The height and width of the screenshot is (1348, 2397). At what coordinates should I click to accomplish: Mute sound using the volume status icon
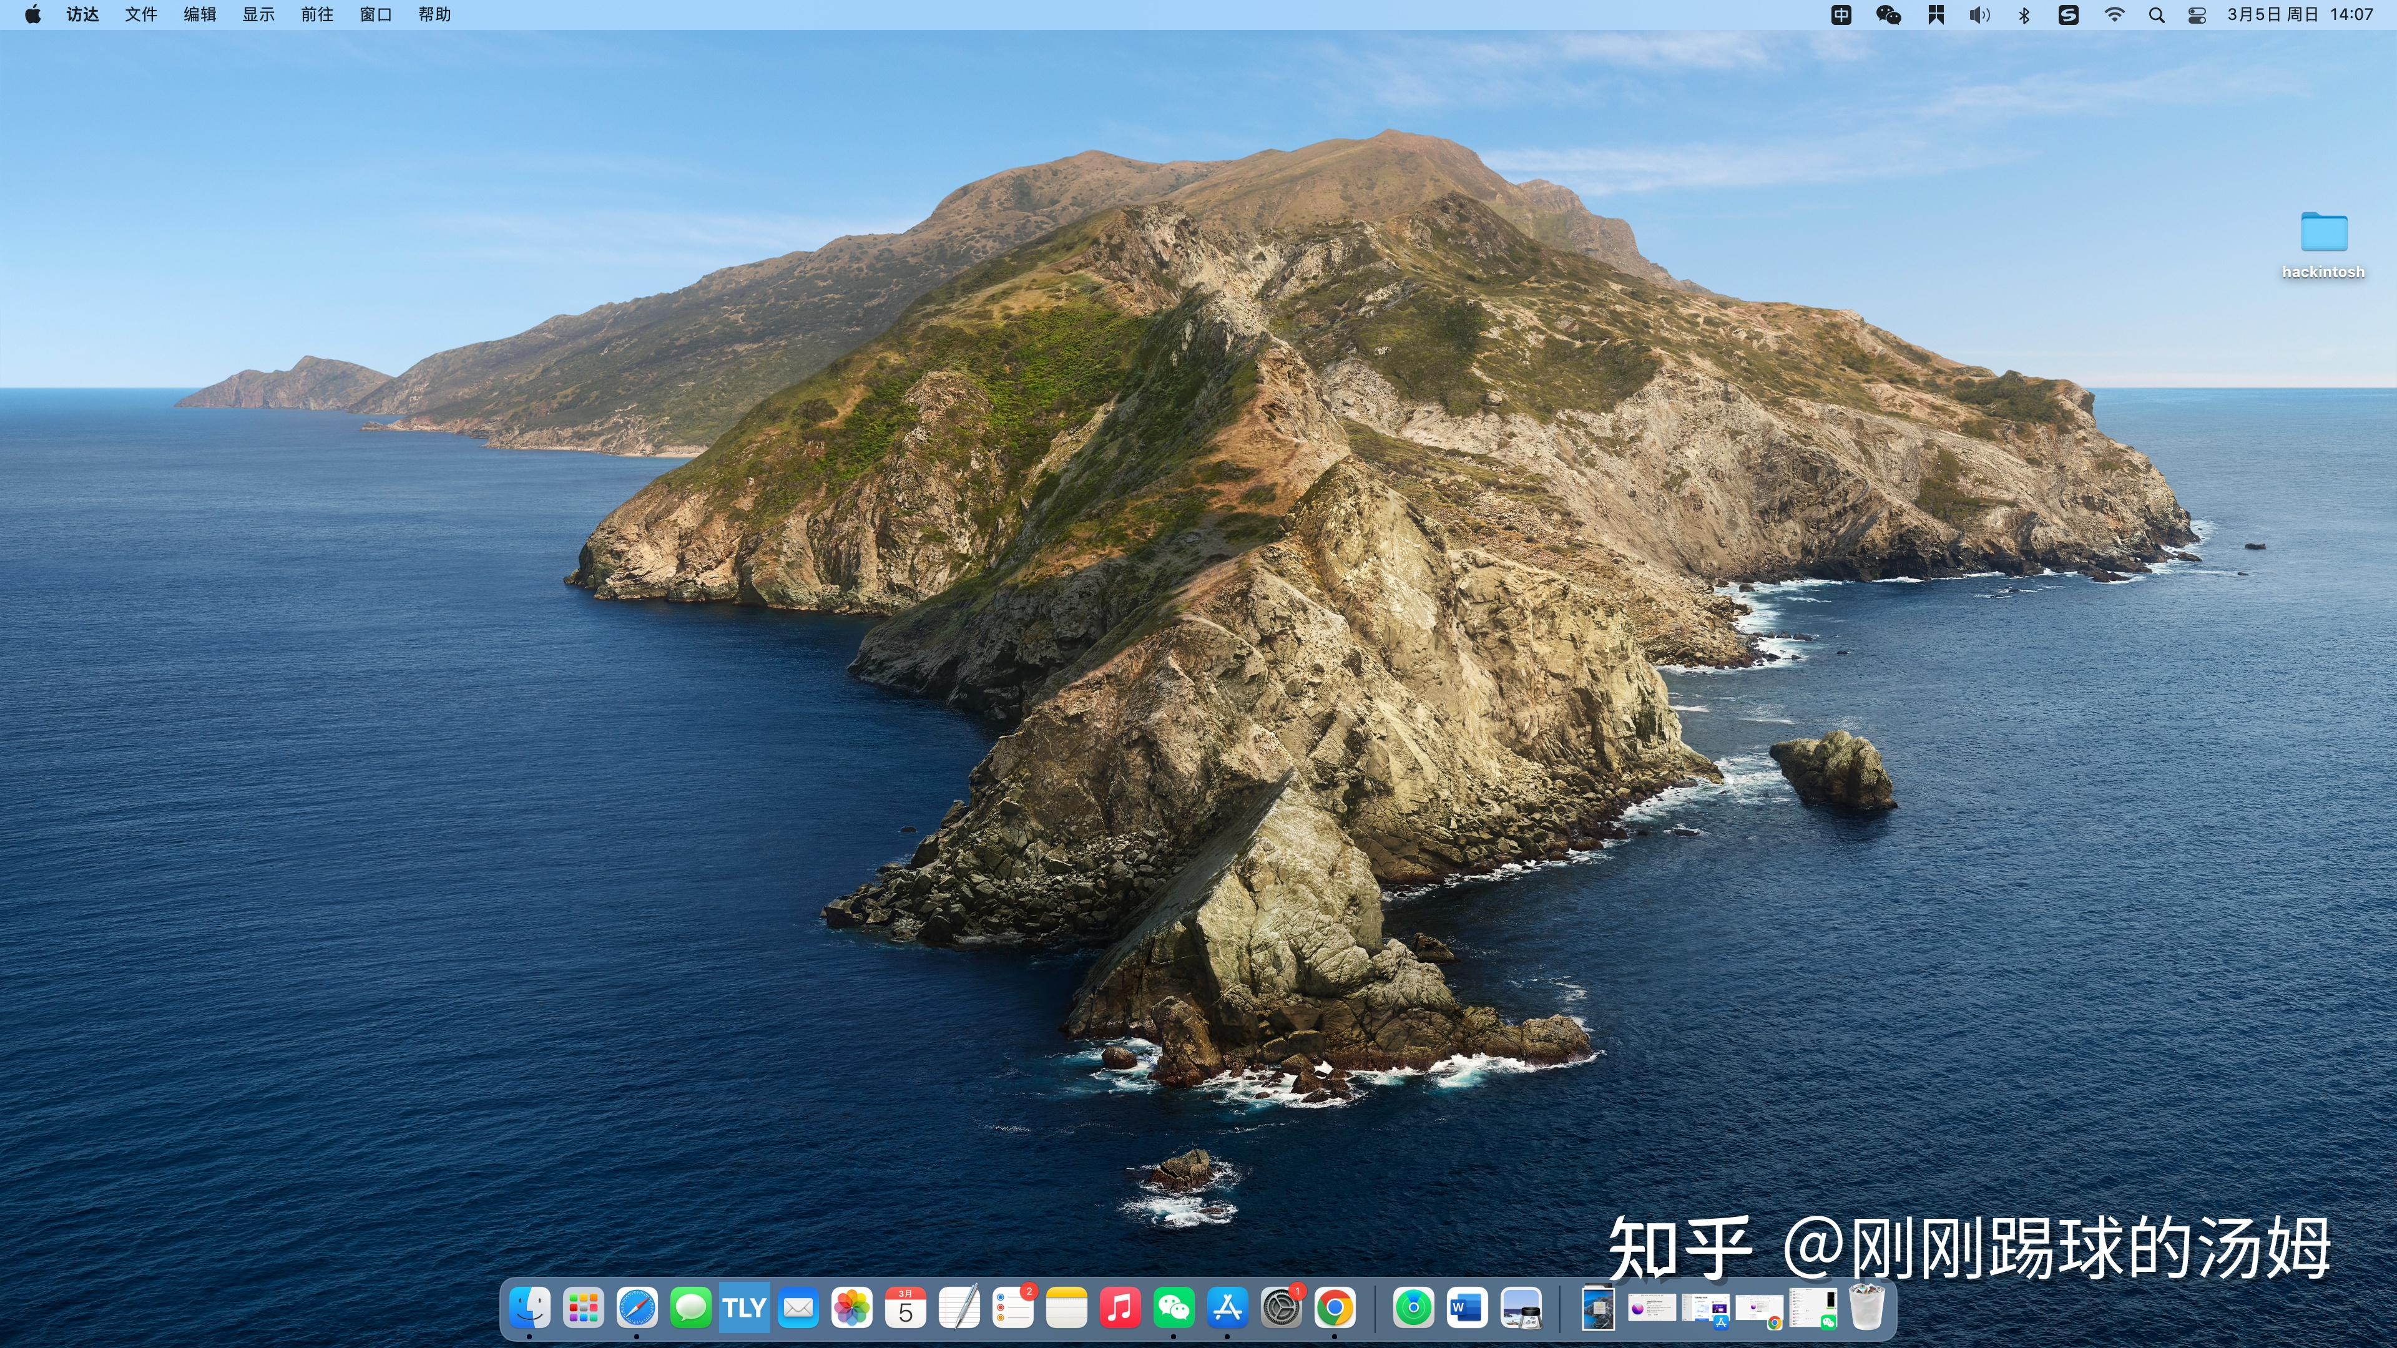click(x=1979, y=14)
